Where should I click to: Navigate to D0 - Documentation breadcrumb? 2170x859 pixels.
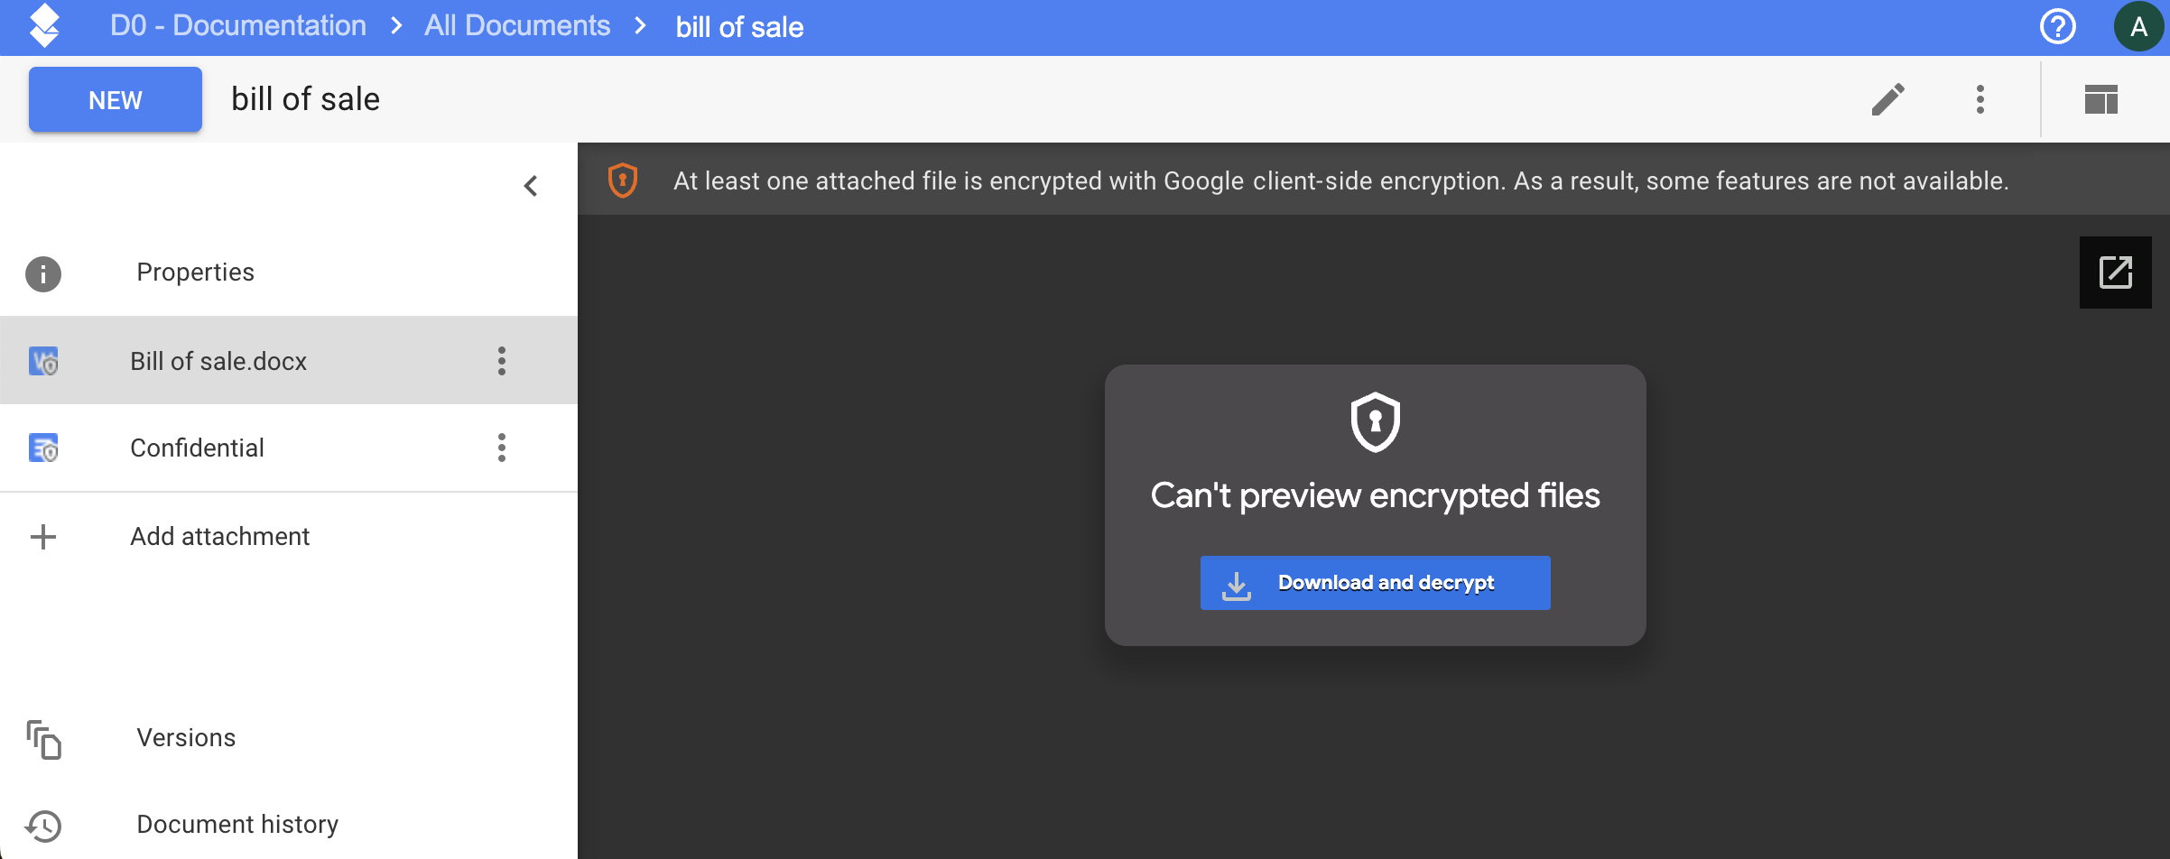[238, 26]
